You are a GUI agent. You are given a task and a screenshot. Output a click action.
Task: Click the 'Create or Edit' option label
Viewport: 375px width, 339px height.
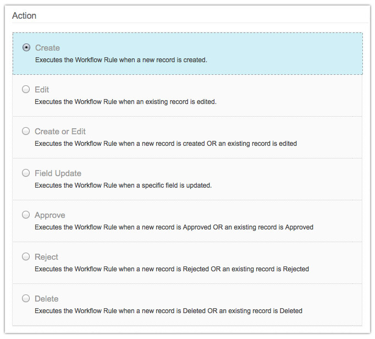click(60, 132)
